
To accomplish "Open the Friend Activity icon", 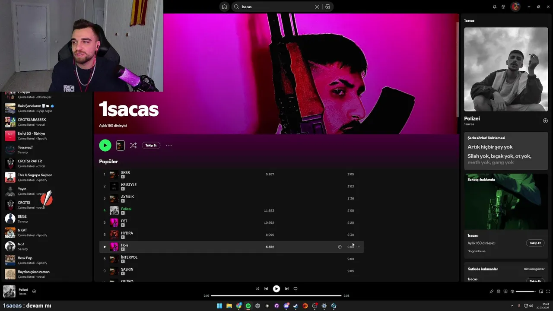I will [x=503, y=6].
